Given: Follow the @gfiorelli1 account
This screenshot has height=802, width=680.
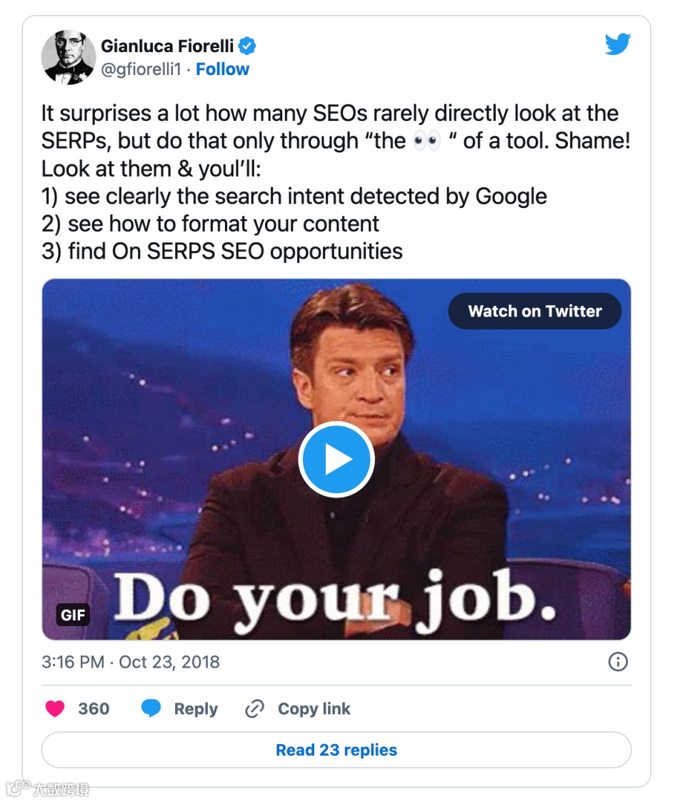Looking at the screenshot, I should pyautogui.click(x=222, y=69).
